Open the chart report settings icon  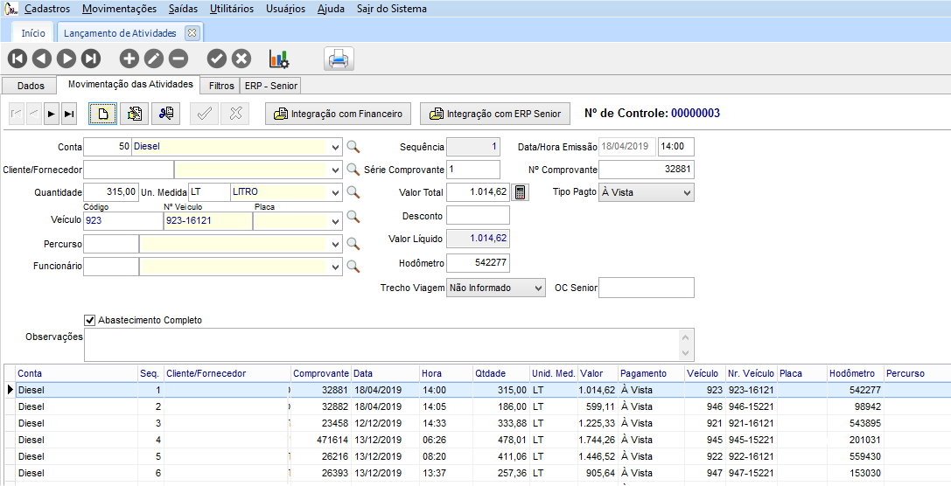click(x=279, y=59)
